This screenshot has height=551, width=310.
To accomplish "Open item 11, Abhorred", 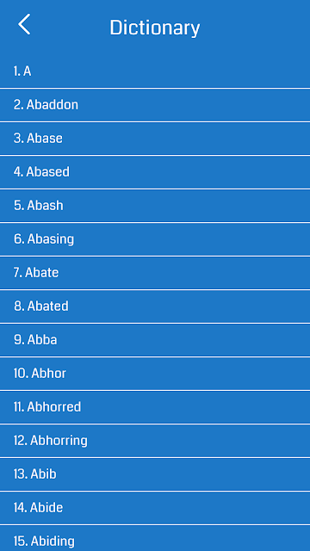I will tap(155, 407).
